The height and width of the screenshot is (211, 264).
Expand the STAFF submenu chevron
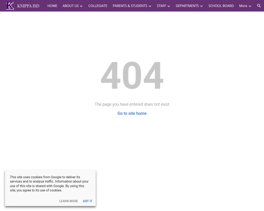(x=169, y=6)
